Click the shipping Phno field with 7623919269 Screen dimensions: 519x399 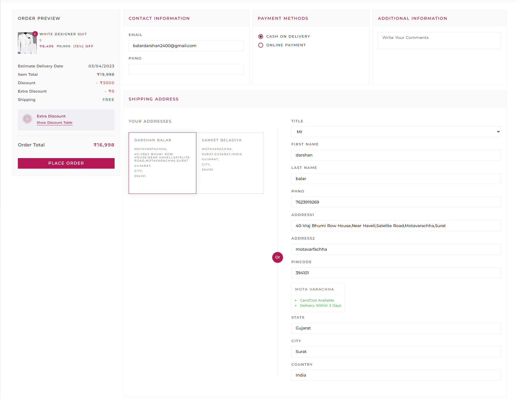(x=396, y=202)
